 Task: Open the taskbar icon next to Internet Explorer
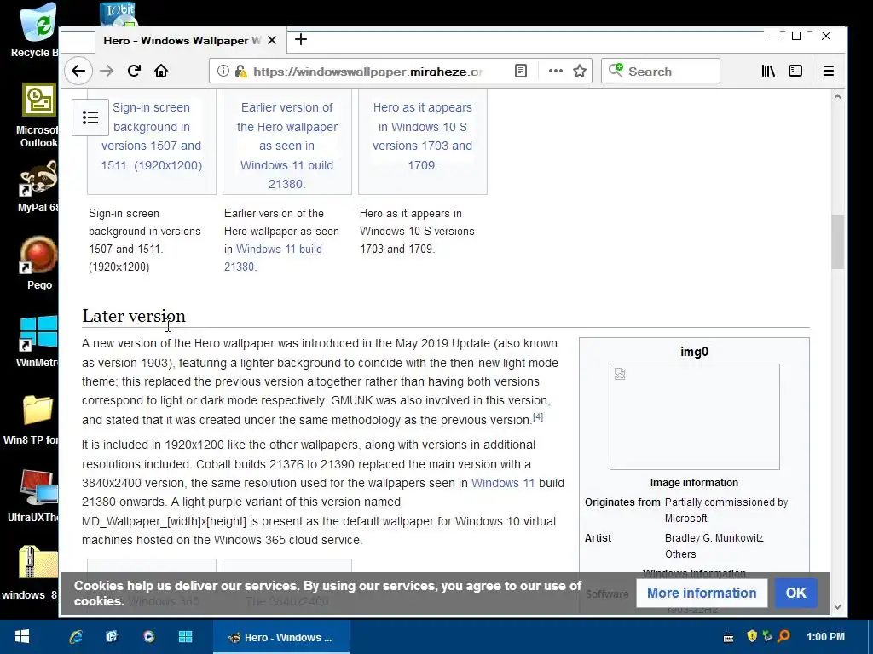[x=112, y=637]
